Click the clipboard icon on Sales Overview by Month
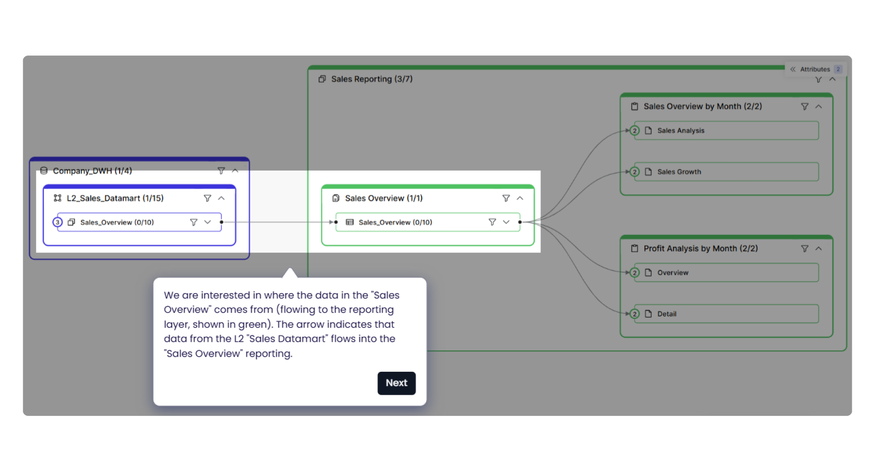Viewport: 875px width, 471px height. 634,106
